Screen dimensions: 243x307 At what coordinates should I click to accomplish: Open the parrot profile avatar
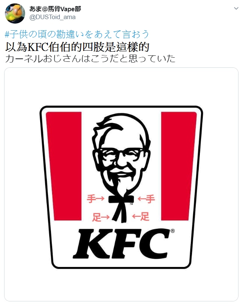point(15,13)
